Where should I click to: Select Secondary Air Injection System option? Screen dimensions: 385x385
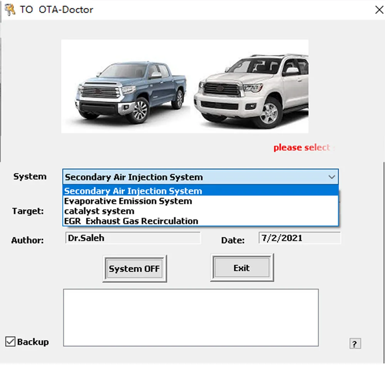click(201, 191)
